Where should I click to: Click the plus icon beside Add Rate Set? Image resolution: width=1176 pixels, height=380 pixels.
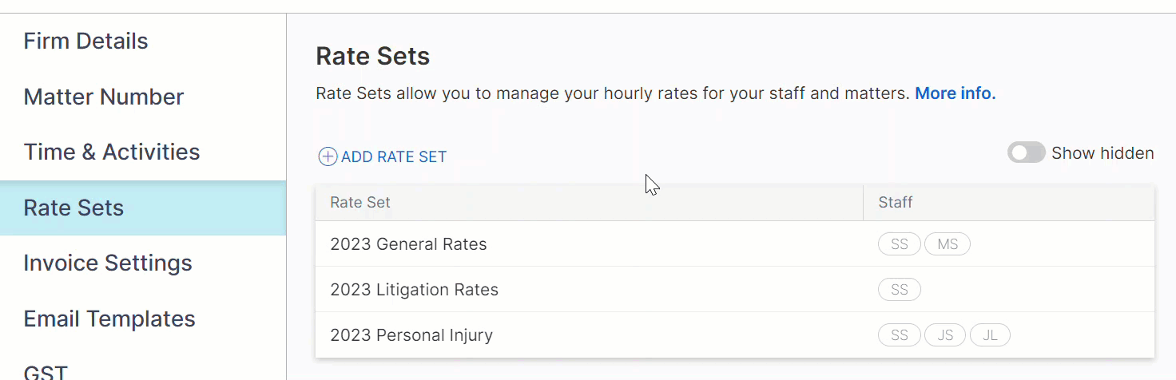coord(328,156)
